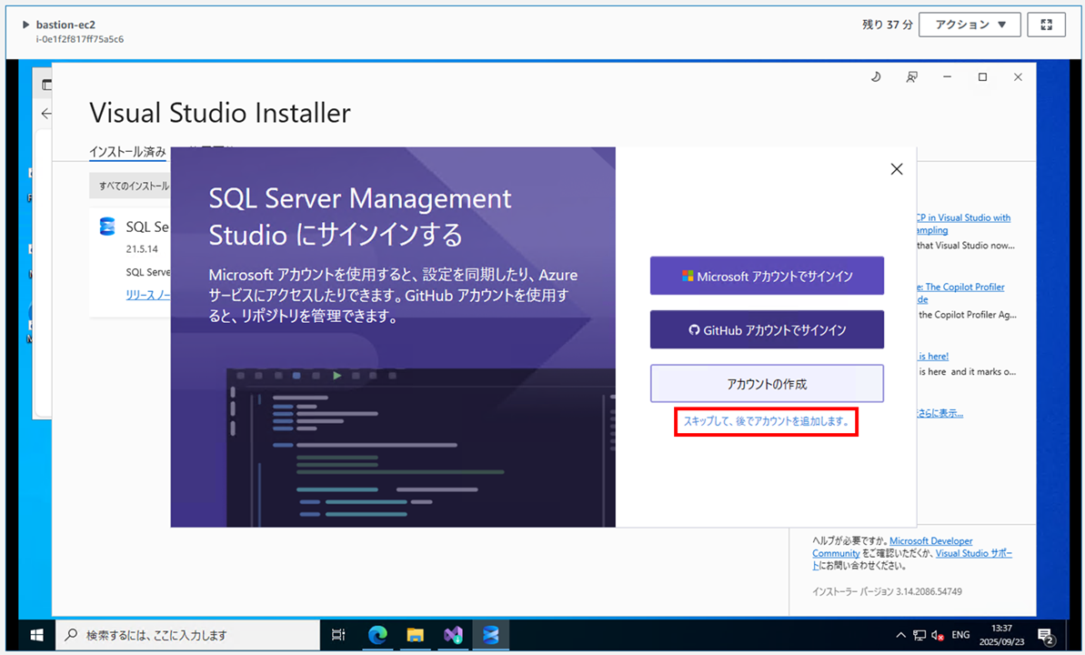Open feedback icon in installer title bar
Screen dimensions: 1085x655
[912, 76]
